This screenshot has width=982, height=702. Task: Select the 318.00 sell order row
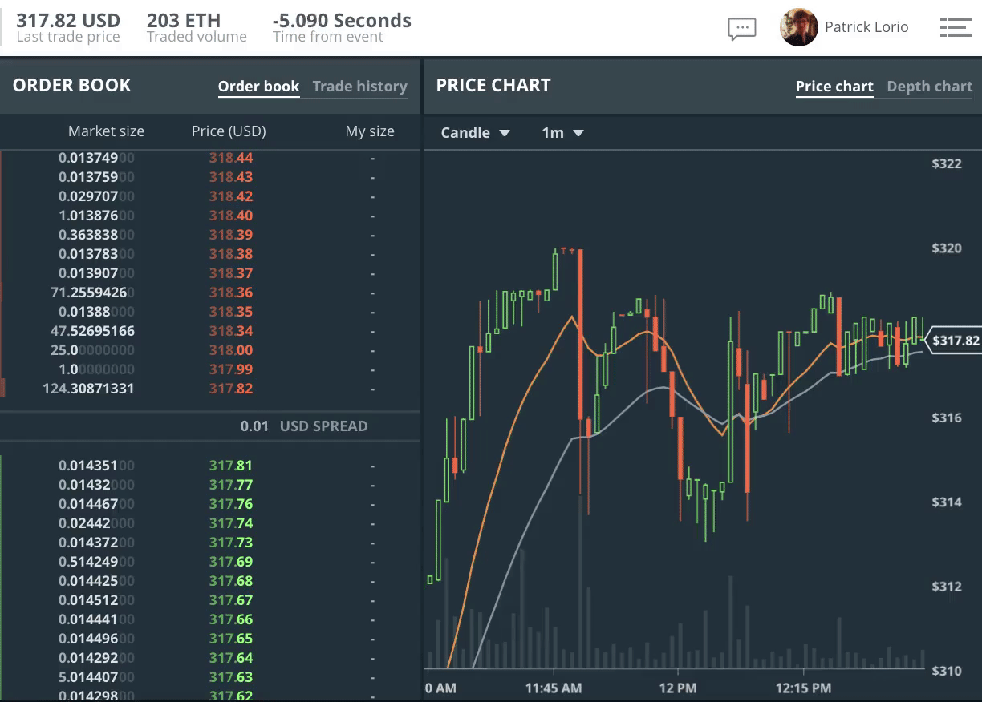232,350
